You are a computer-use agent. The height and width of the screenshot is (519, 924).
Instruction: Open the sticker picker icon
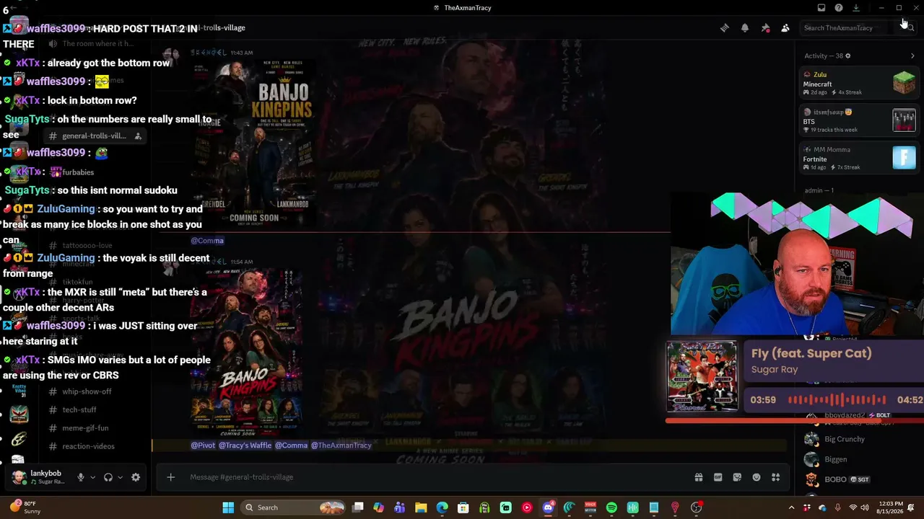(737, 477)
